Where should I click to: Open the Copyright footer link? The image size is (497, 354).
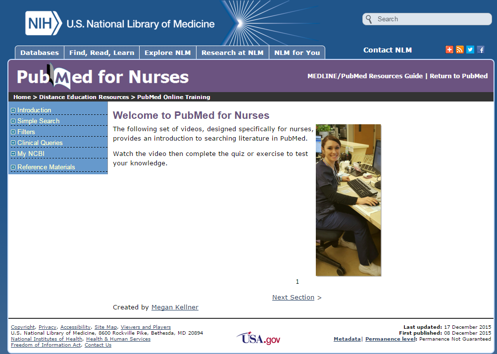(23, 327)
